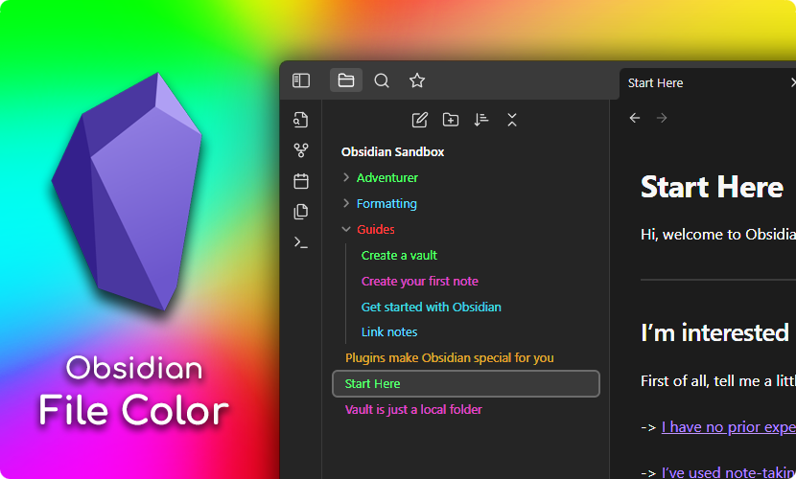Open daily note calendar icon
Image resolution: width=796 pixels, height=479 pixels.
(301, 181)
